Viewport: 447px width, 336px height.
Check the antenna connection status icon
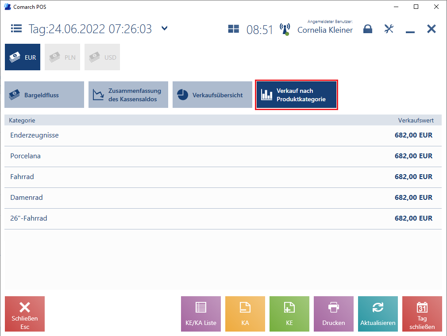tap(285, 30)
